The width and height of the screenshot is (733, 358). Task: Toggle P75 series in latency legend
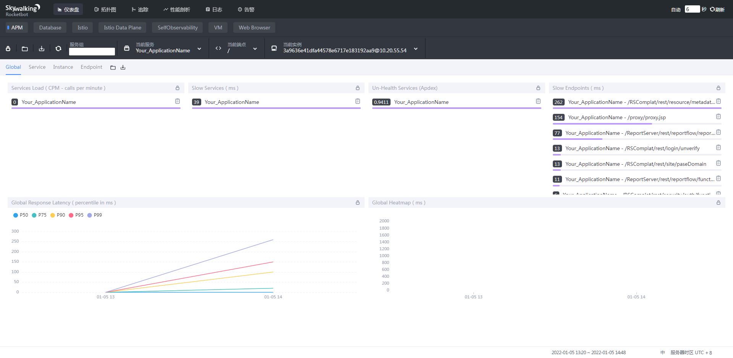click(39, 215)
